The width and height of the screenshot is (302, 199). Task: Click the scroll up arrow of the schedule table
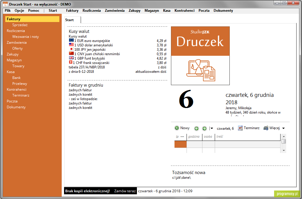coord(283,136)
